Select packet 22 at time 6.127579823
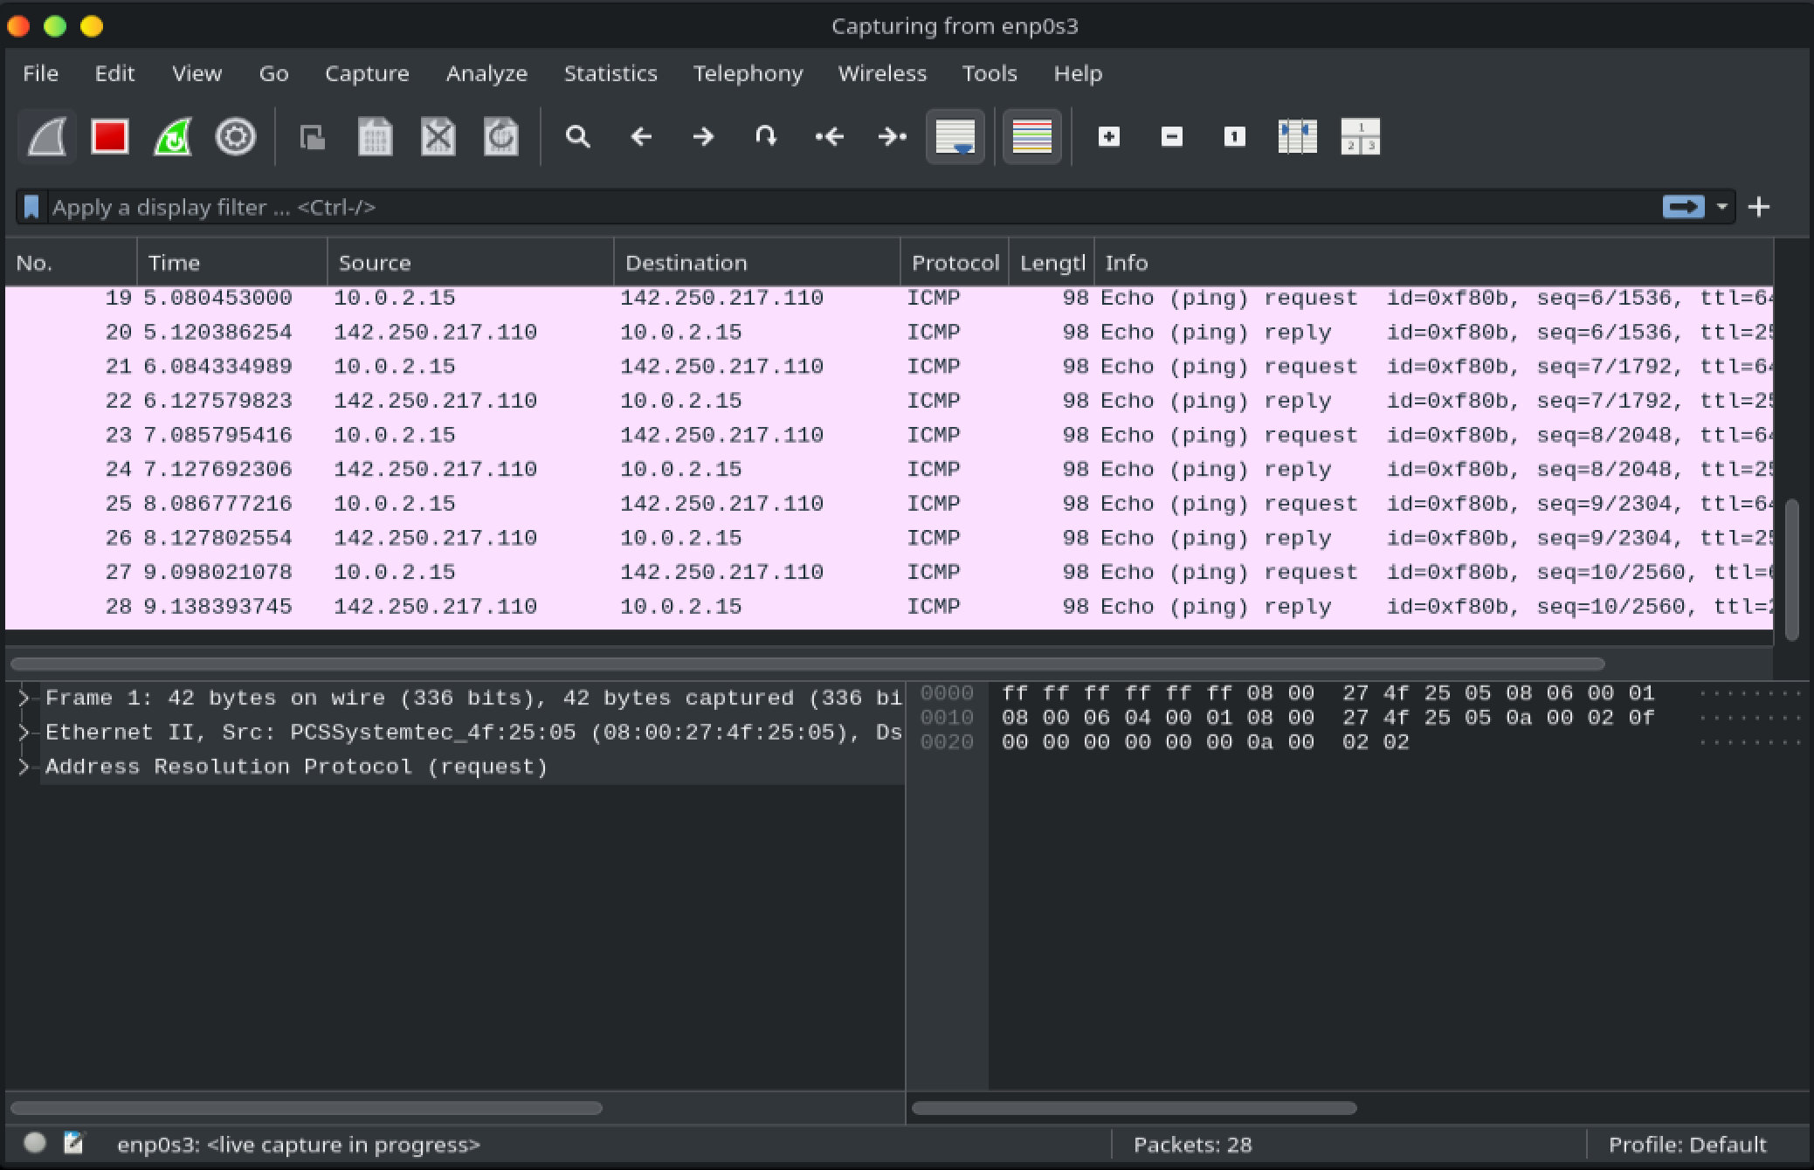Screen dimensions: 1814x1170 889,401
